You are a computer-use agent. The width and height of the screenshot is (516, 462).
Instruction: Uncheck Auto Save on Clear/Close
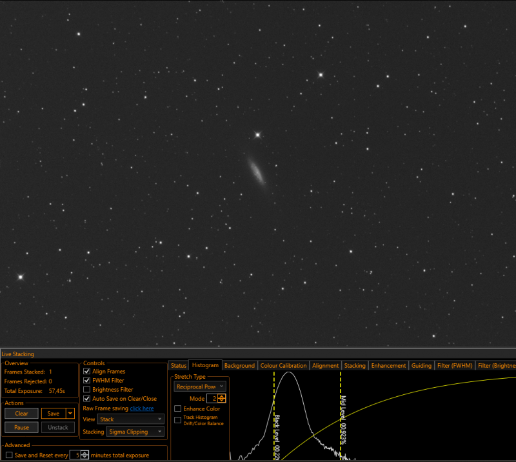click(86, 399)
